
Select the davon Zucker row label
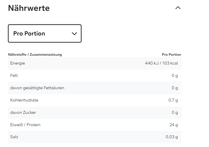coord(23,112)
